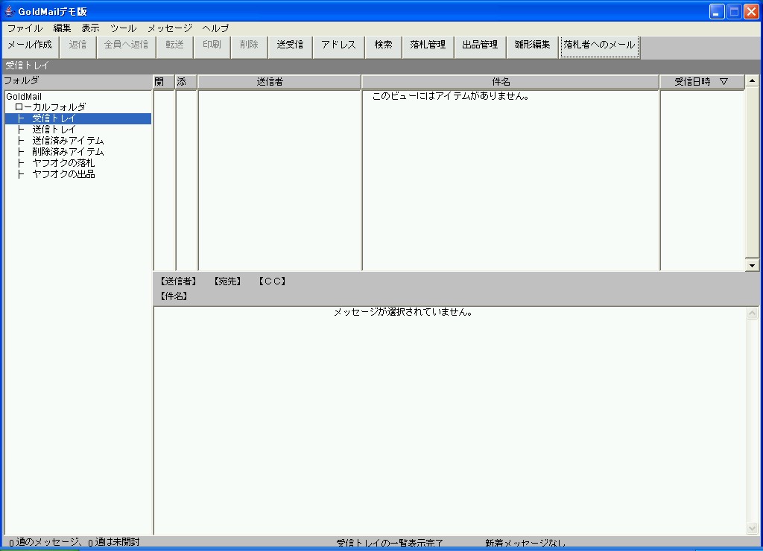Open 出品管理 from the toolbar
Screen dimensions: 763x551
click(480, 45)
